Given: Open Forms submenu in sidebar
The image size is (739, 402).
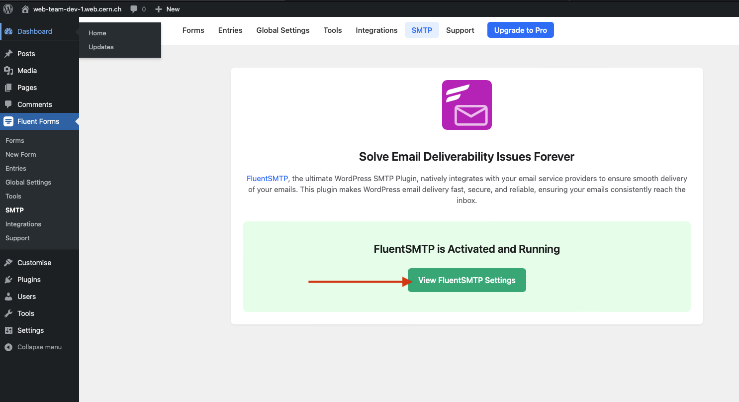Looking at the screenshot, I should point(15,140).
